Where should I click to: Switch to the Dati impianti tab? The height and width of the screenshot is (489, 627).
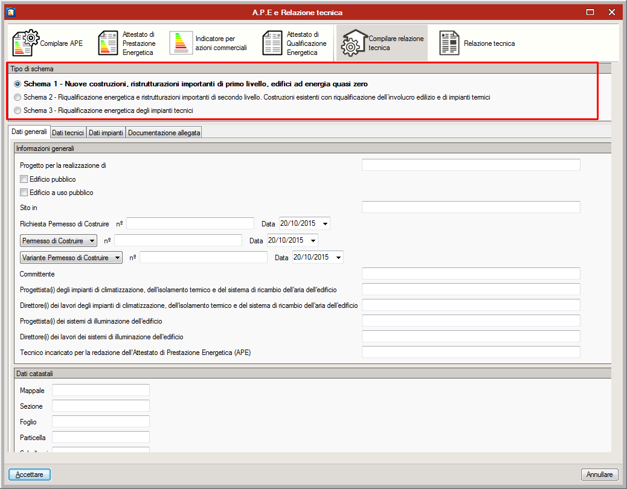[106, 133]
